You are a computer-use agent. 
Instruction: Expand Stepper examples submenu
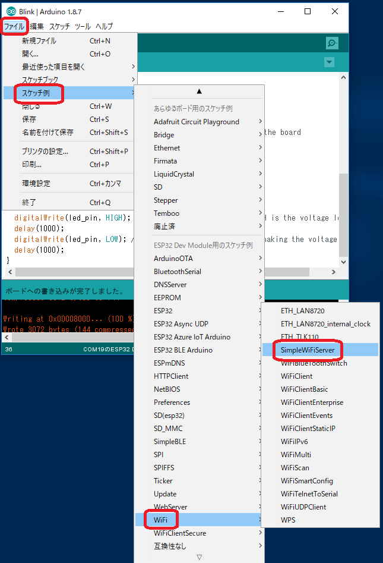[200, 200]
